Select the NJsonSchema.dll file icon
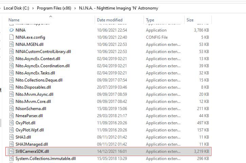The height and width of the screenshot is (163, 246). click(x=12, y=108)
